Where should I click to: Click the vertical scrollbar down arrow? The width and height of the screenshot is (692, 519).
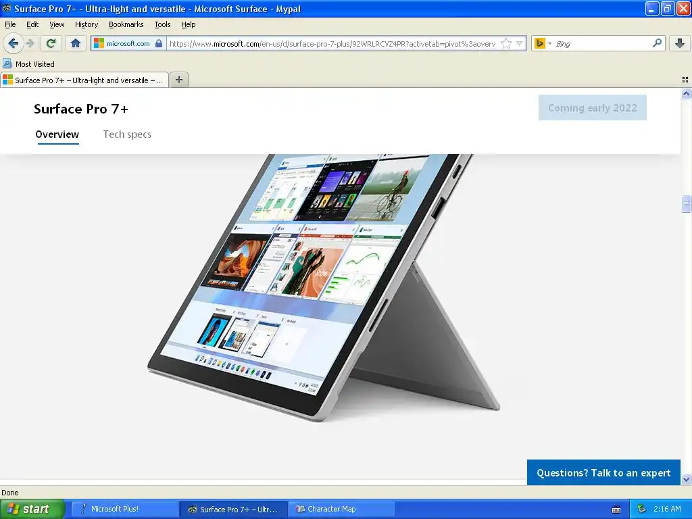(686, 479)
